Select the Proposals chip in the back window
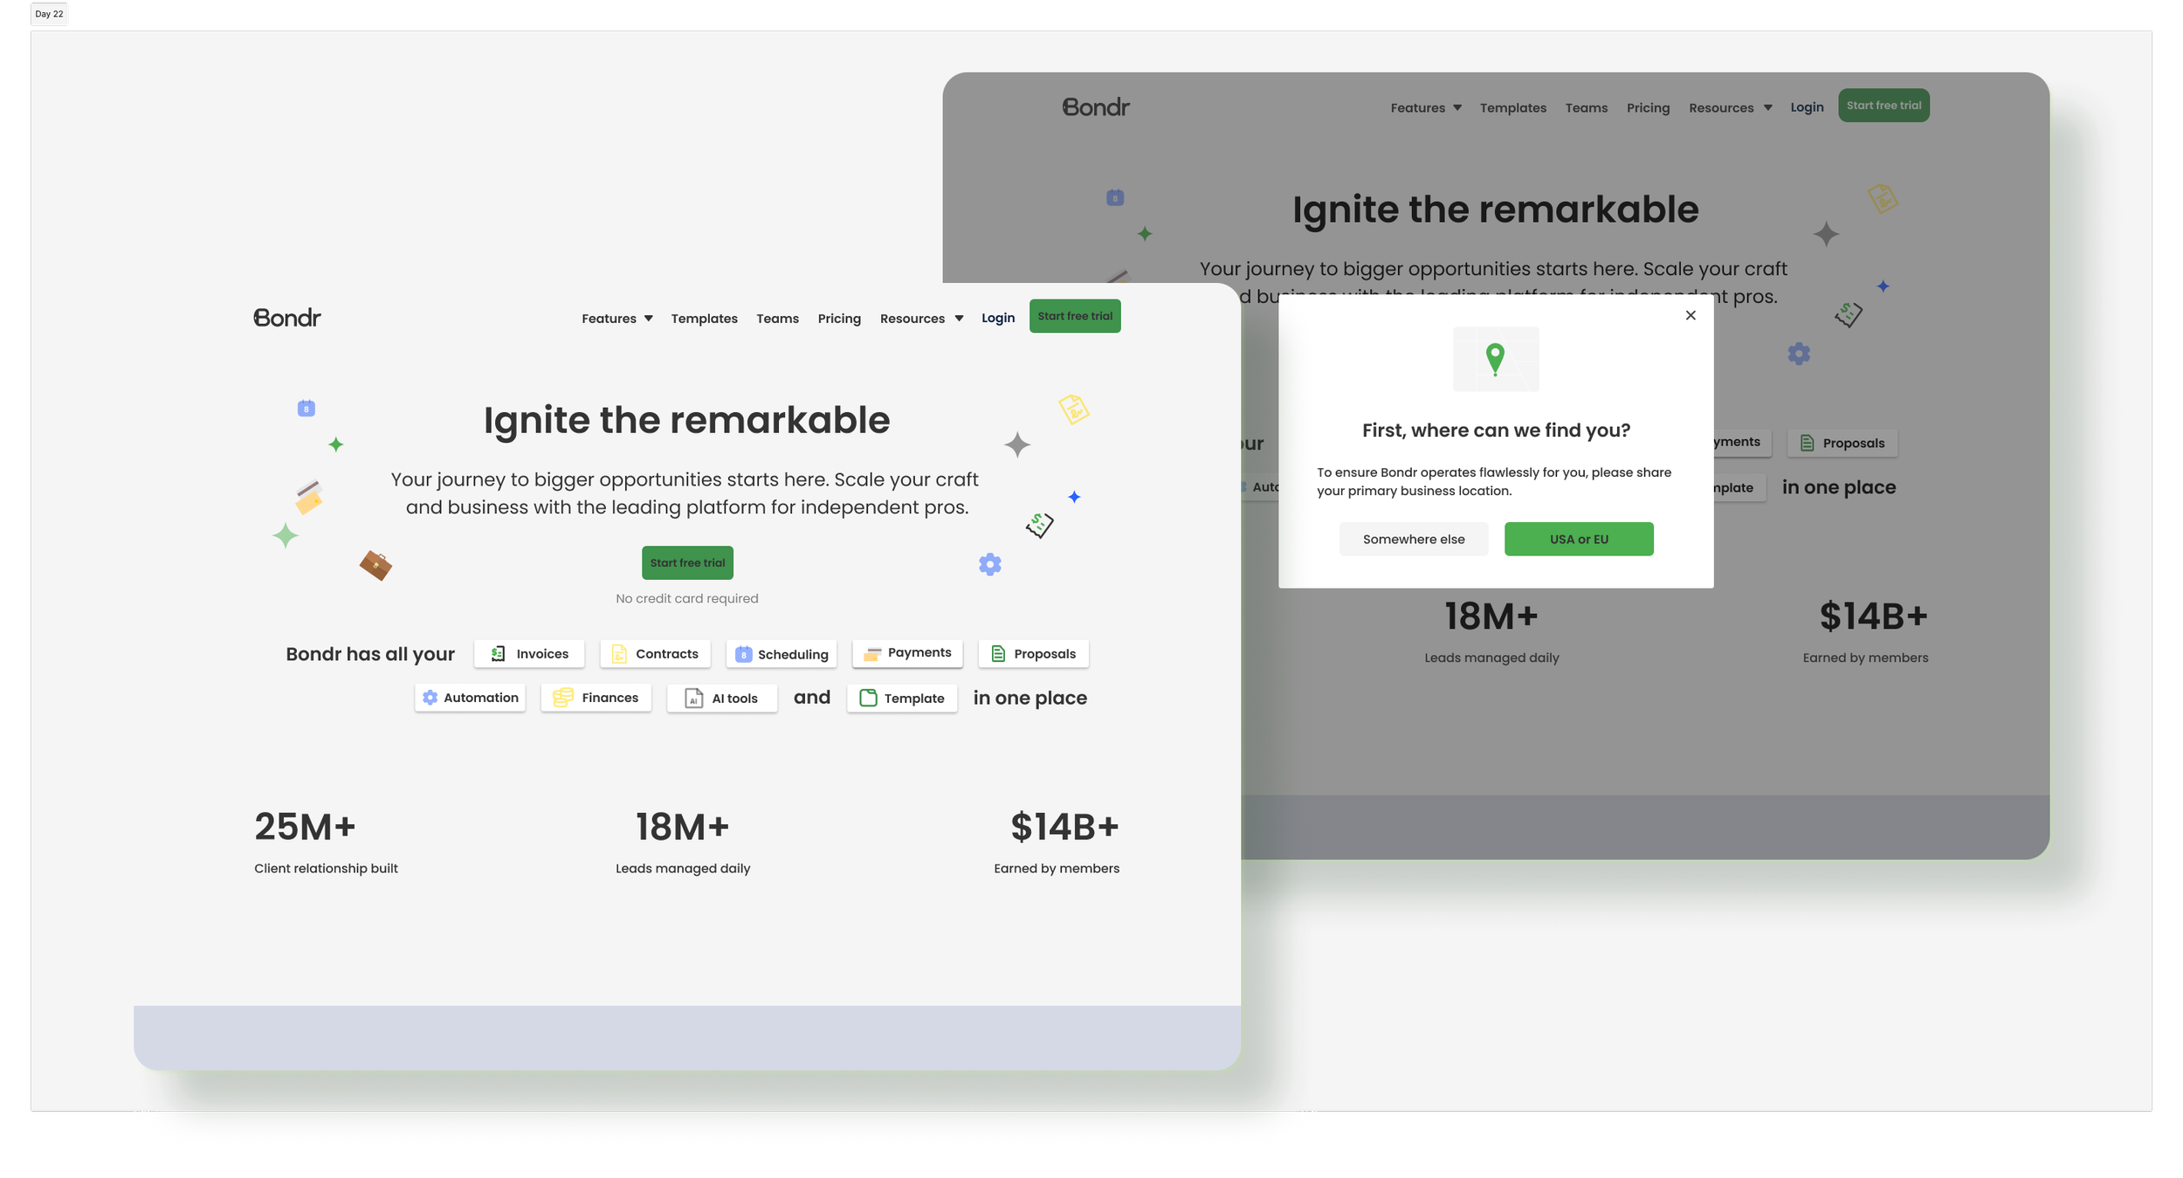 click(x=1842, y=444)
